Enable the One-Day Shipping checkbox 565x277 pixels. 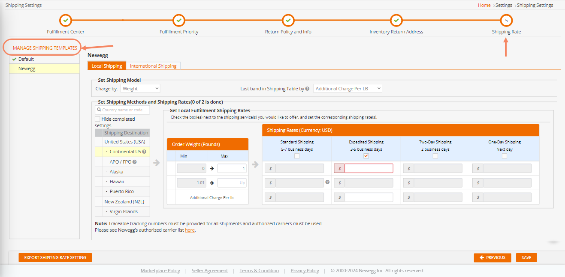pos(505,156)
